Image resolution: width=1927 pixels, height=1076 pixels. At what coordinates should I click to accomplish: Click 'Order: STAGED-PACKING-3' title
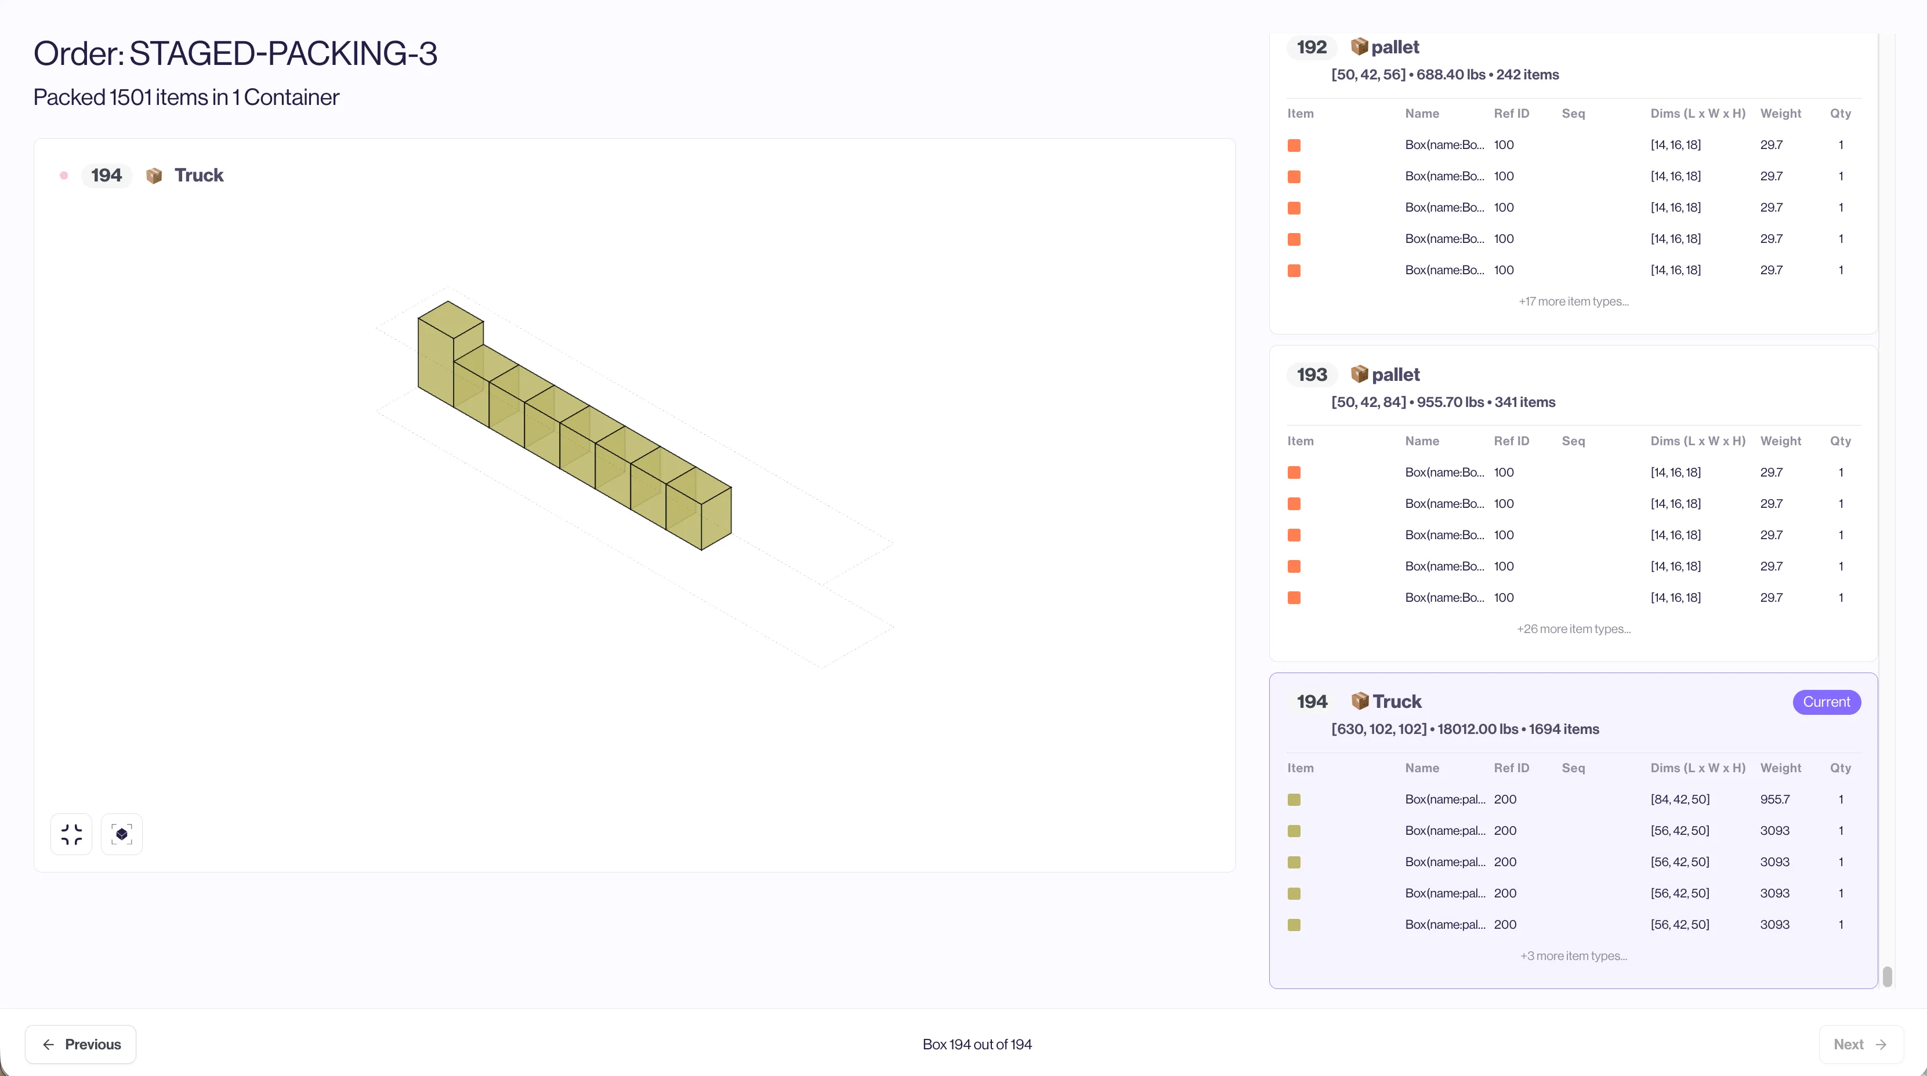[235, 53]
